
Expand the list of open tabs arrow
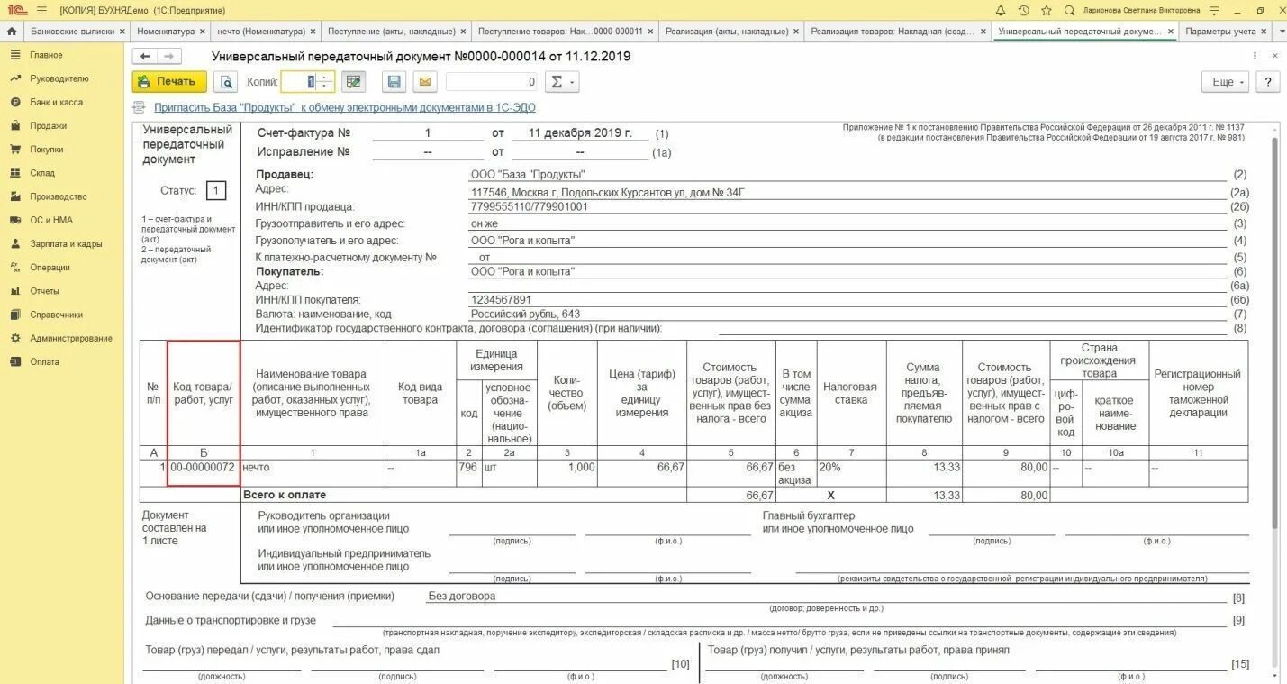pyautogui.click(x=1280, y=31)
